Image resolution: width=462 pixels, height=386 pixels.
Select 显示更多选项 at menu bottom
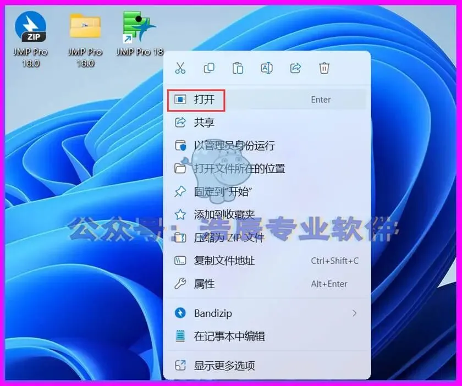[x=266, y=366]
